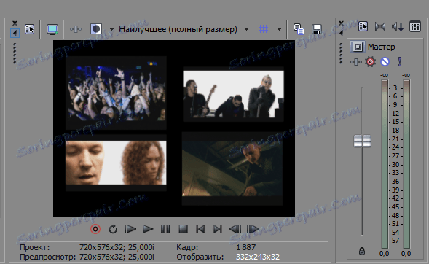Click the 'Предпросмотр:' info label
The height and width of the screenshot is (264, 429).
pyautogui.click(x=47, y=257)
